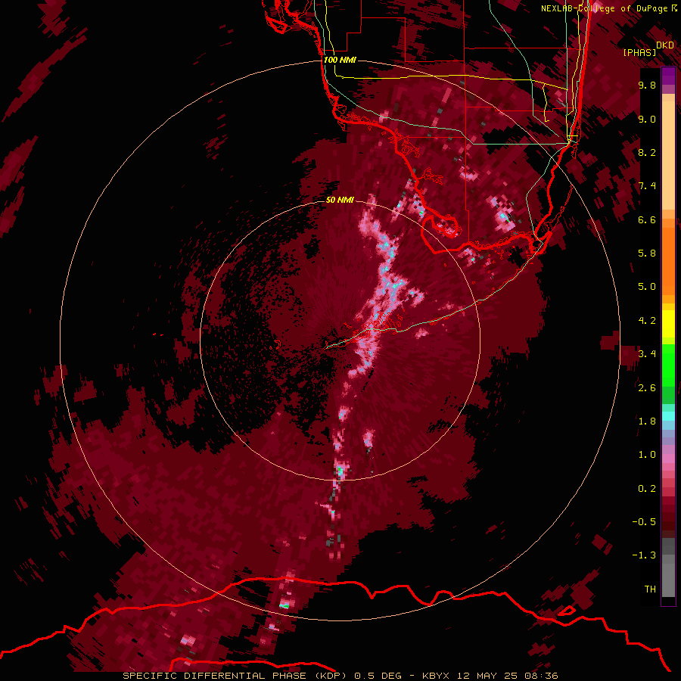Select the 6.6 value on the legend
The image size is (681, 681).
(647, 219)
